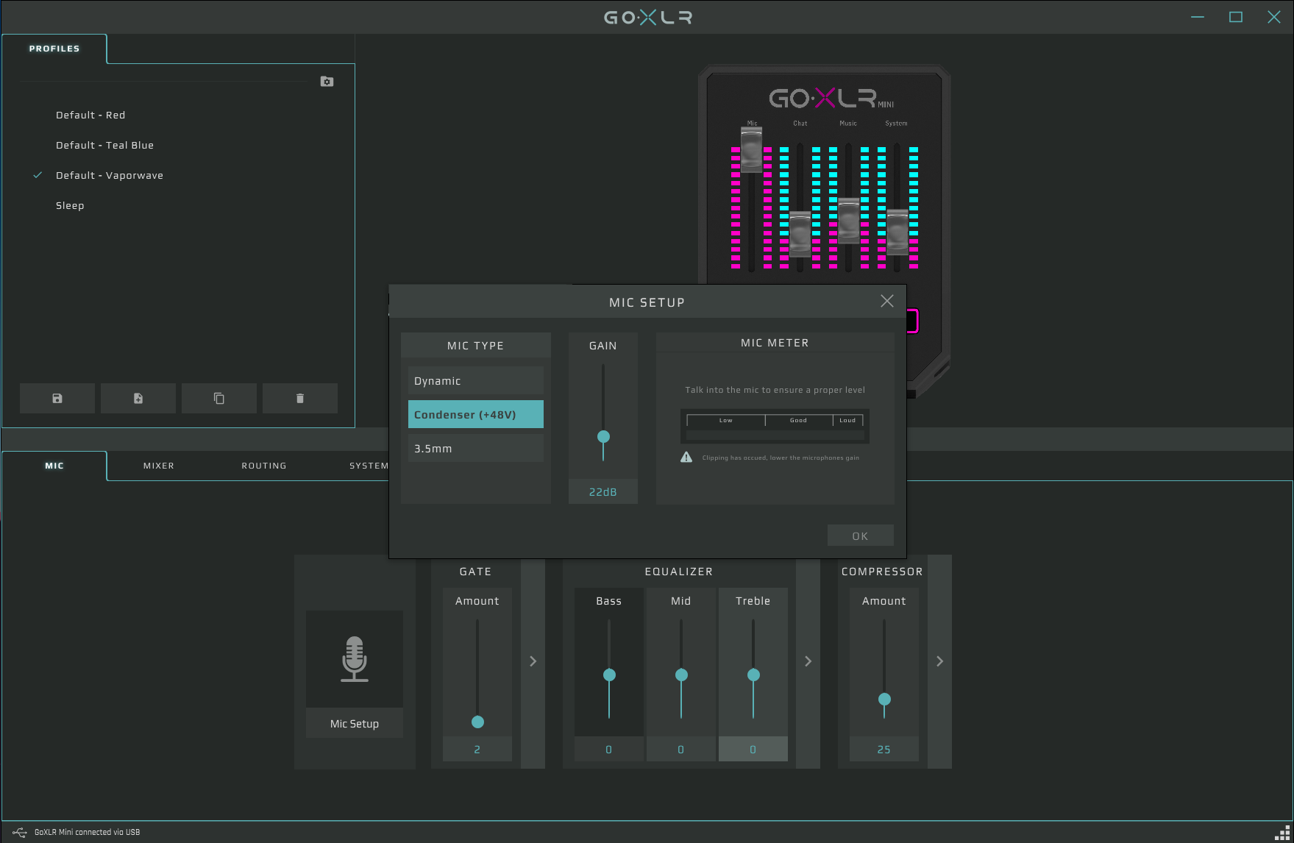Close the Mic Setup dialog
This screenshot has height=843, width=1294.
(887, 301)
